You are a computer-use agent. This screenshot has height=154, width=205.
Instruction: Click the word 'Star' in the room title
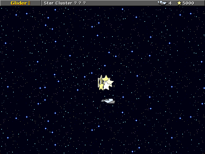tap(48, 3)
